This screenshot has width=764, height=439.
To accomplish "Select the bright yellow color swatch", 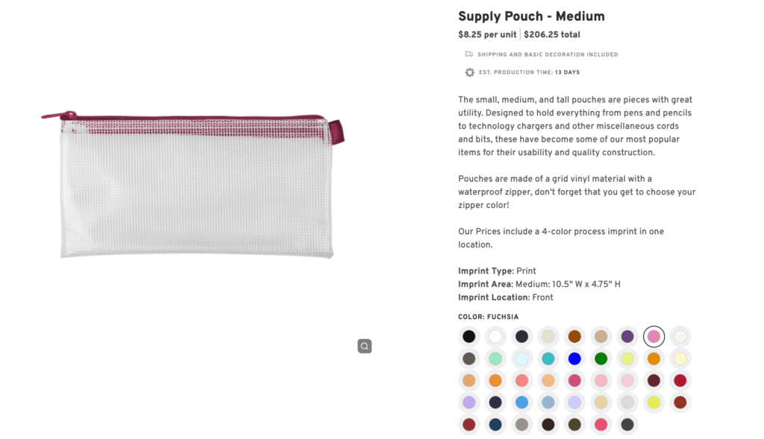I will [654, 402].
